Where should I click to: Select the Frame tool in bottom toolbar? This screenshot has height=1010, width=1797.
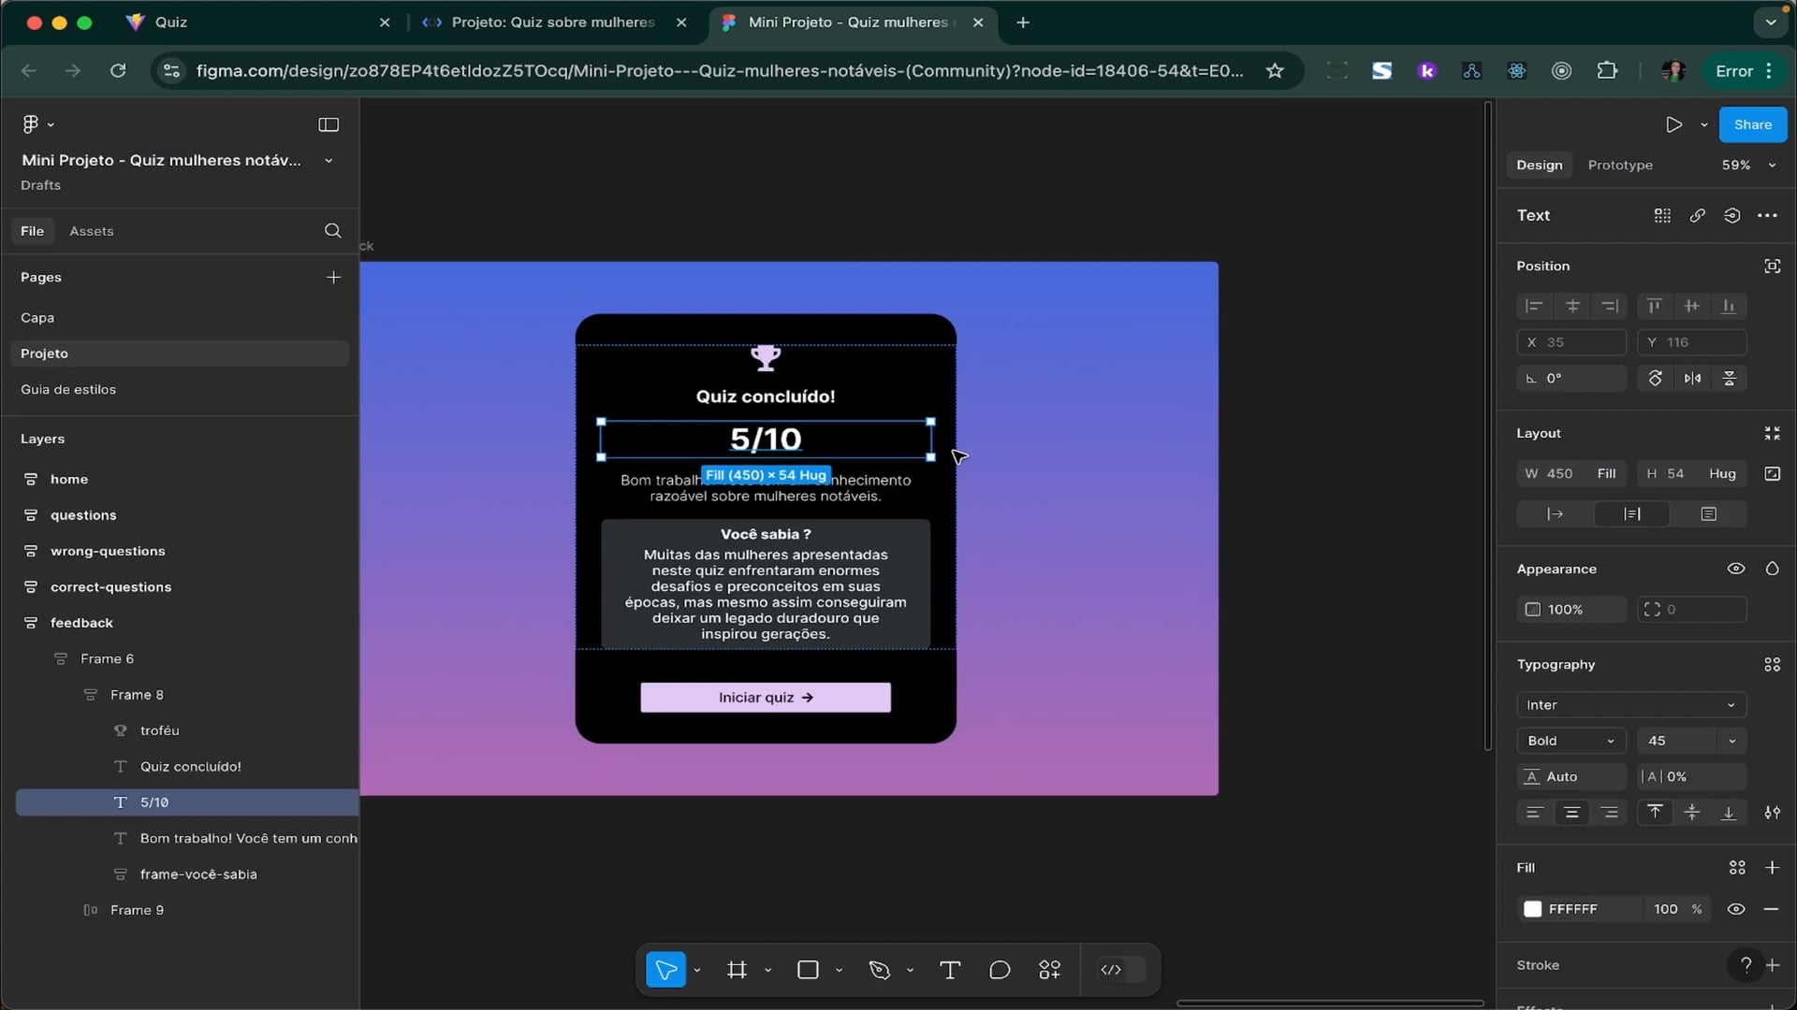pos(737,970)
